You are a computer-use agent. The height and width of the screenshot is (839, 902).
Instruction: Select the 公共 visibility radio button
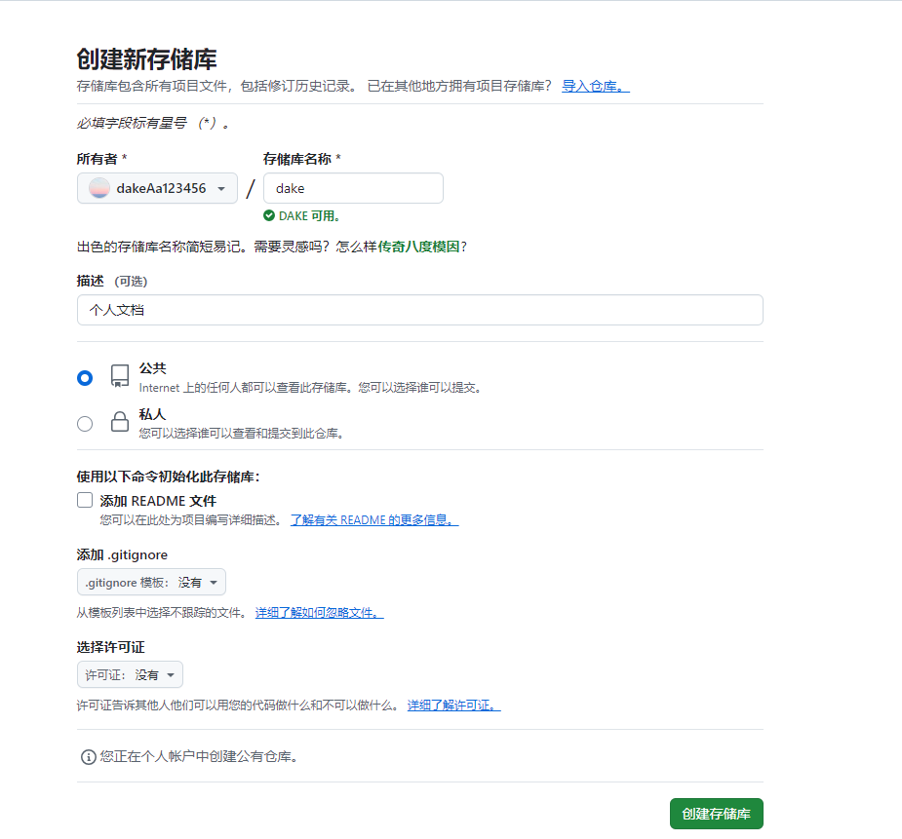tap(85, 378)
